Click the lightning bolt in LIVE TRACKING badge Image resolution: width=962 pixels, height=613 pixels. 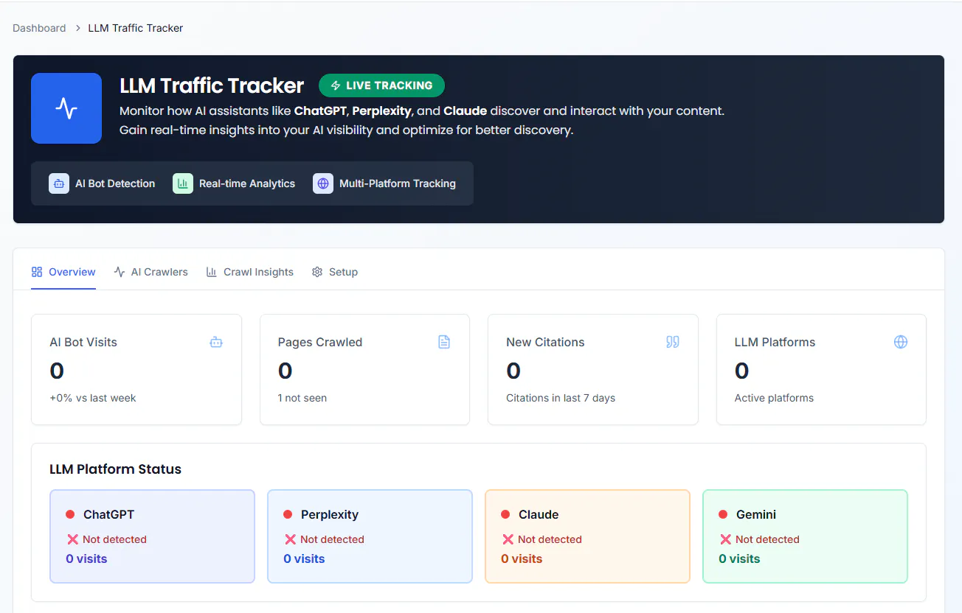coord(336,85)
